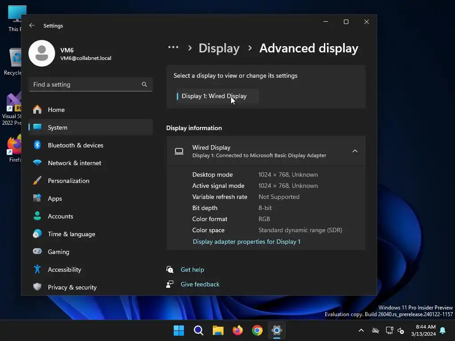
Task: Open the Windows Start menu
Action: tap(179, 330)
